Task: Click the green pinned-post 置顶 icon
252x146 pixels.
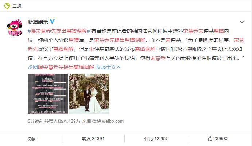Action: point(7,6)
